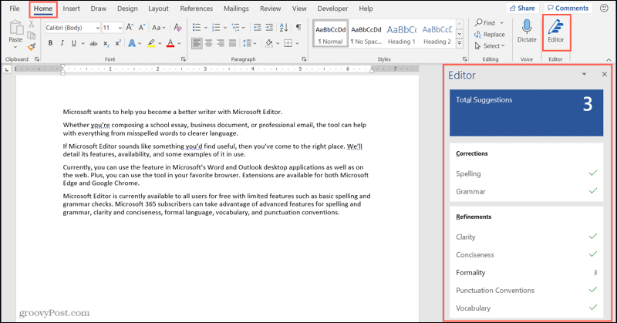Open Editor pane options dropdown arrow
The image size is (617, 323).
point(584,74)
